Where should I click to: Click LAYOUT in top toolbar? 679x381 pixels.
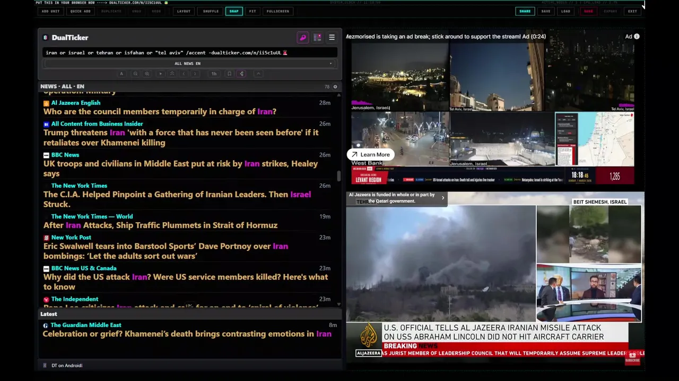[x=184, y=11]
